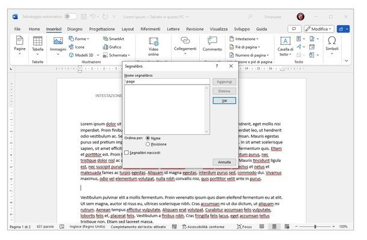This screenshot has height=240, width=367.
Task: Undo the last action
Action: [x=93, y=17]
